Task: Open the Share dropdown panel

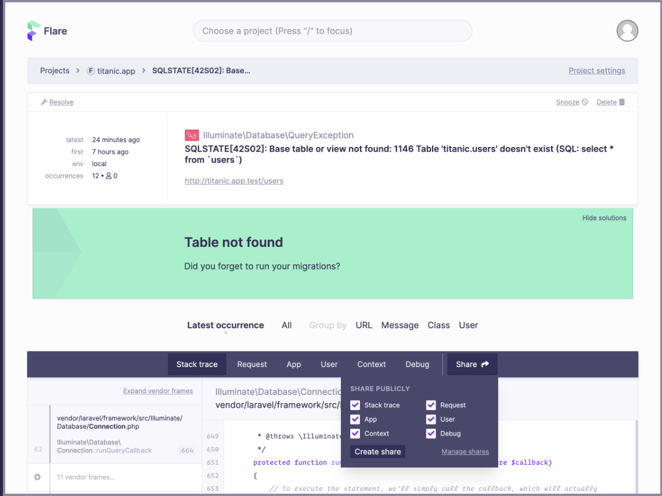Action: (x=472, y=364)
